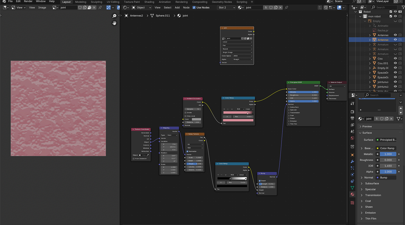Click the zoom magnifier in image viewer

114,16
